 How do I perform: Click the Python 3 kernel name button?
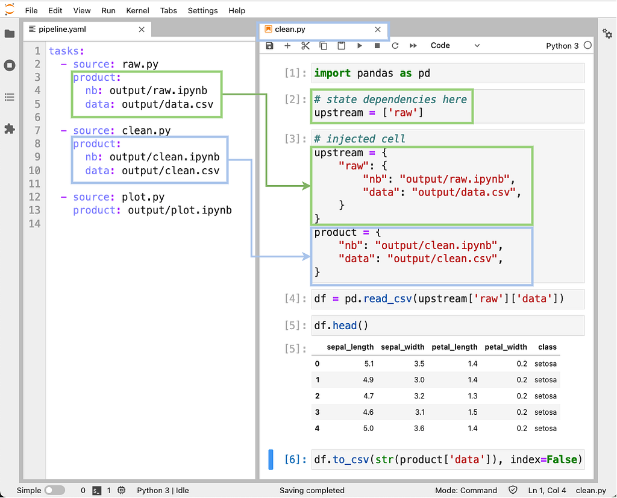[562, 46]
